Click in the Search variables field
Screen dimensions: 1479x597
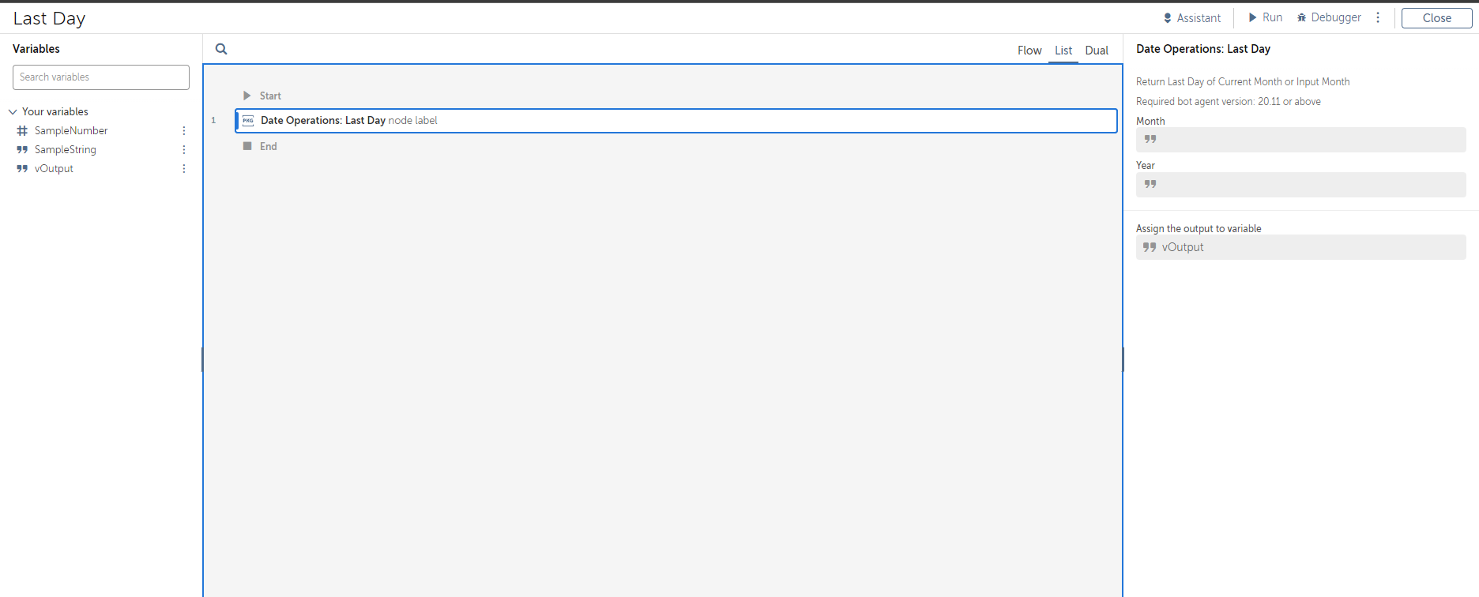click(x=101, y=77)
